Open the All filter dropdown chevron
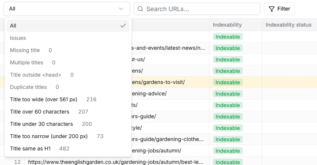This screenshot has width=317, height=165. [x=121, y=9]
